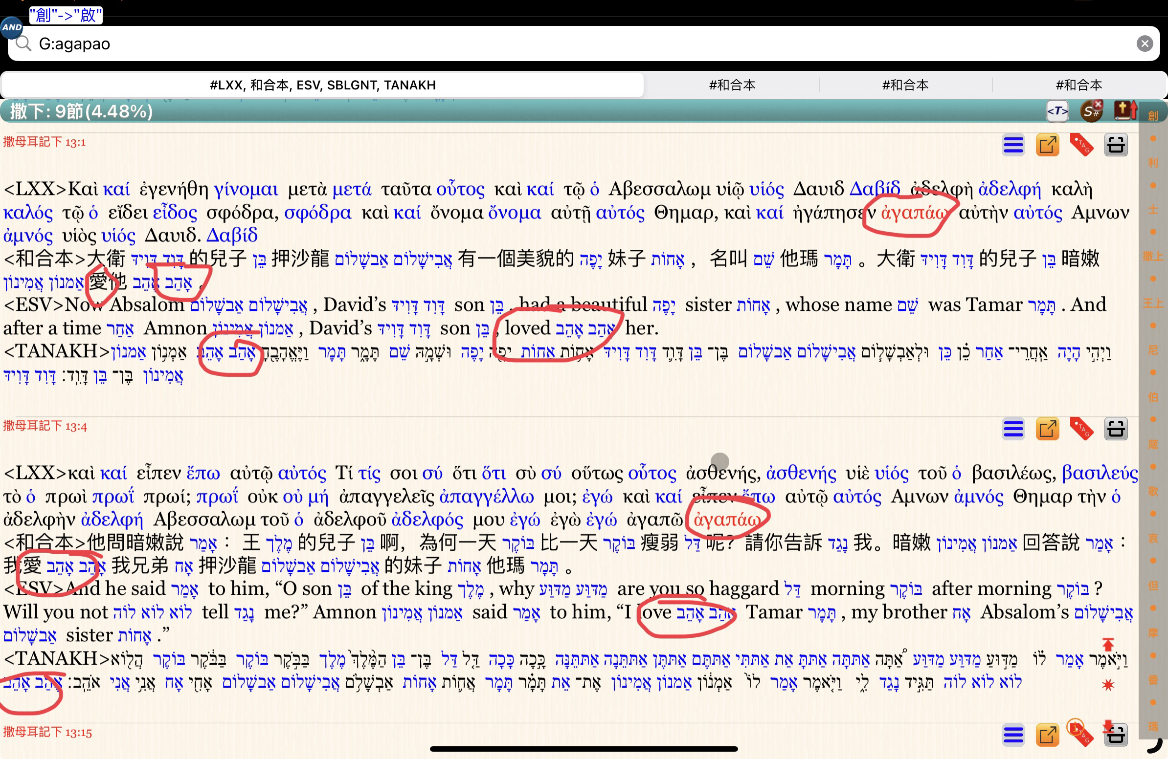Tap the "創"->"啟" button at top left
This screenshot has height=759, width=1168.
click(x=65, y=15)
